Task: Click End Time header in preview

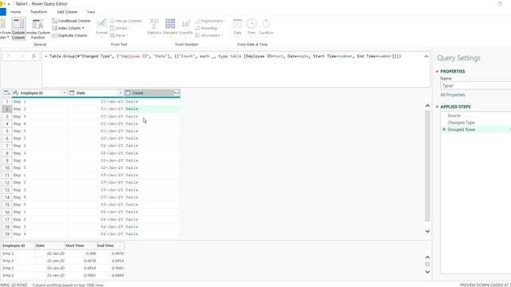Action: point(110,246)
